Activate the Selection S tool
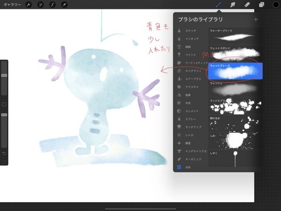Screen dimensions: 281x211 pos(53,4)
